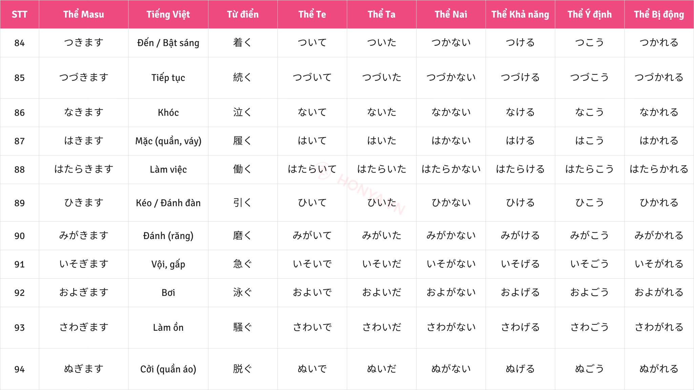Image resolution: width=694 pixels, height=390 pixels.
Task: Click the およがれる cell
Action: coord(659,292)
